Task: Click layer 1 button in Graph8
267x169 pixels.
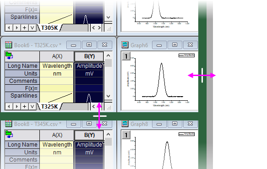Action: coord(126,135)
